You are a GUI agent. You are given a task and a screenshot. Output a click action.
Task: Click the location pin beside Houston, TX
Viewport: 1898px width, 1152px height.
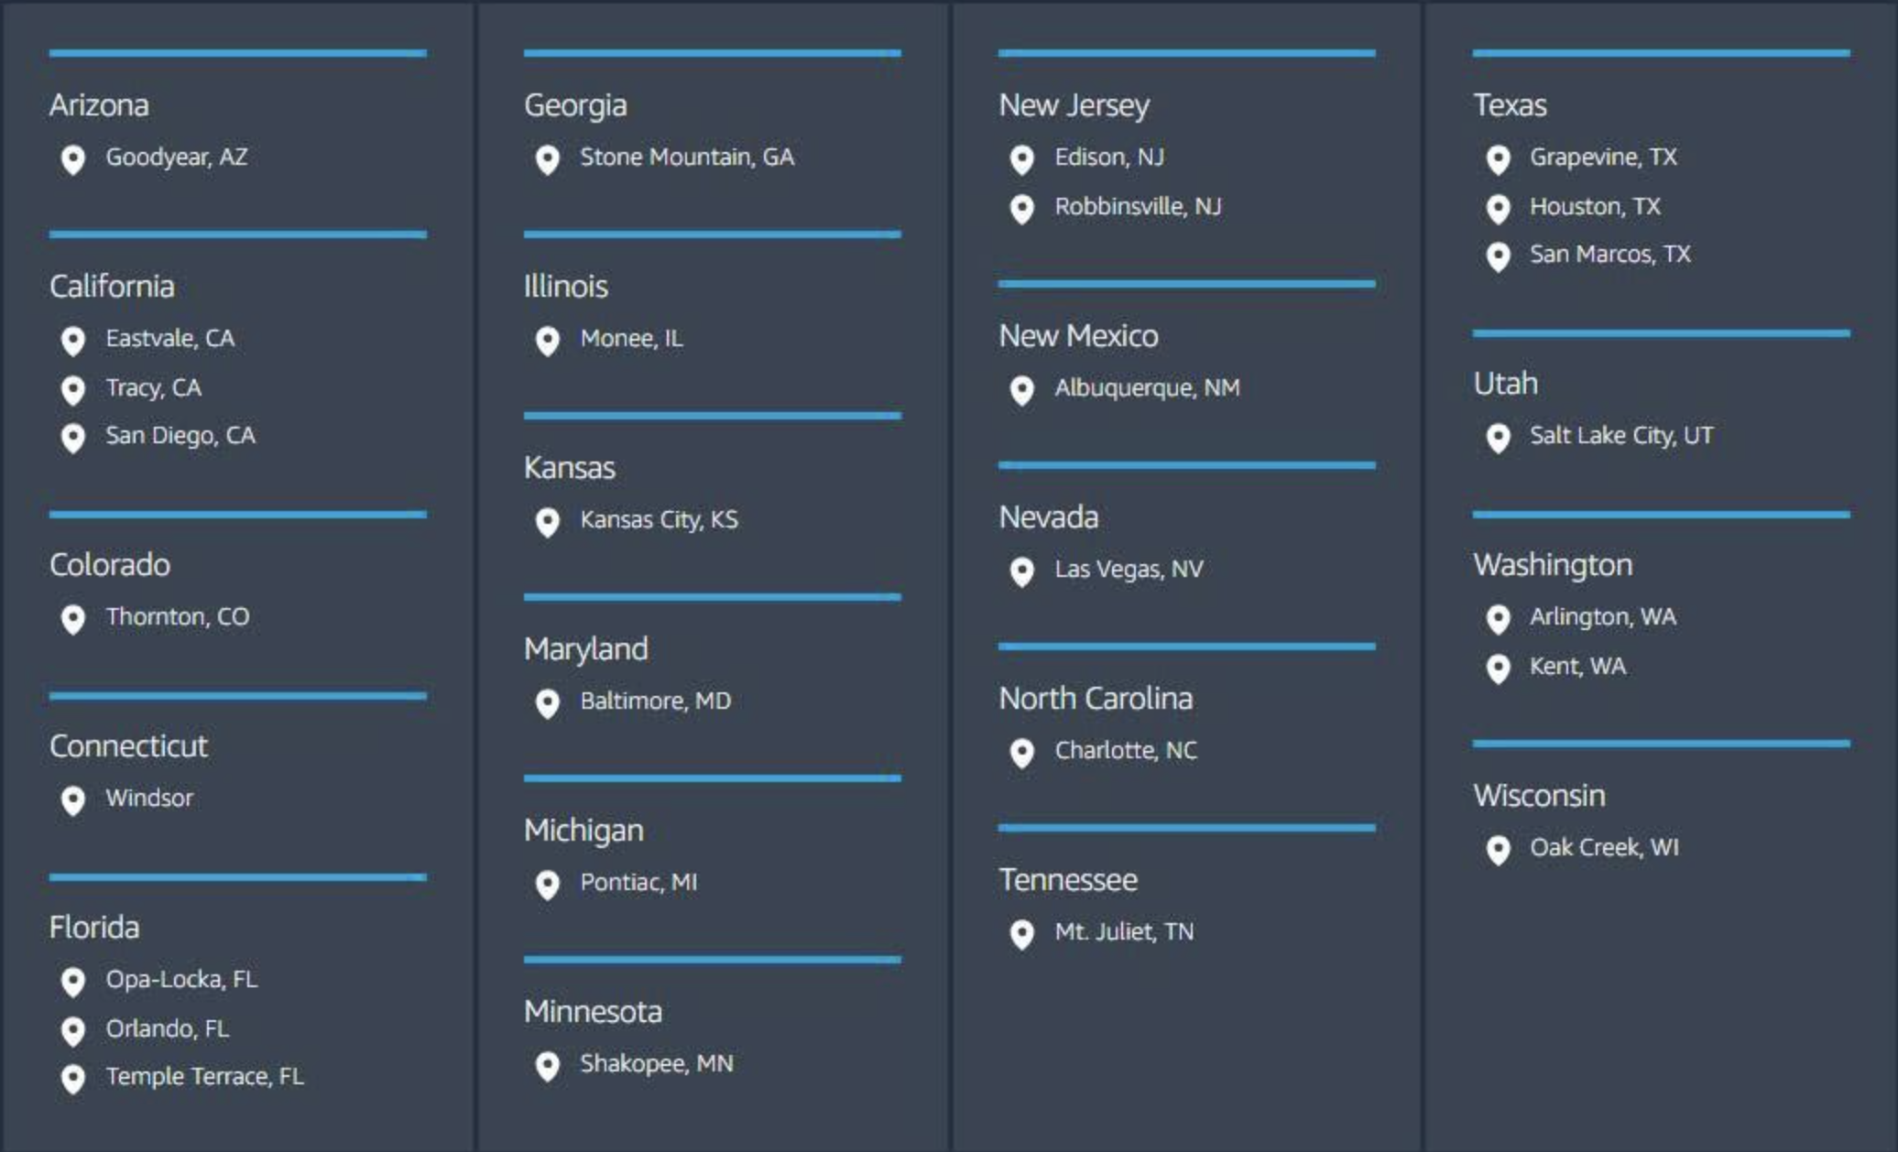(1498, 210)
